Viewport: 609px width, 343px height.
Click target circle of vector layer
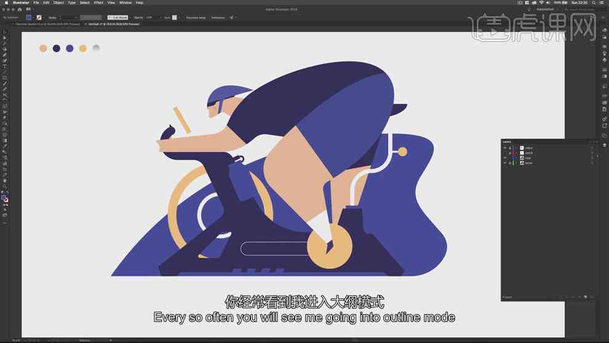point(592,163)
